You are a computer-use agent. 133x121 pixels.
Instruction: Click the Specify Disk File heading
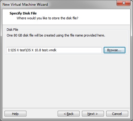point(23,13)
